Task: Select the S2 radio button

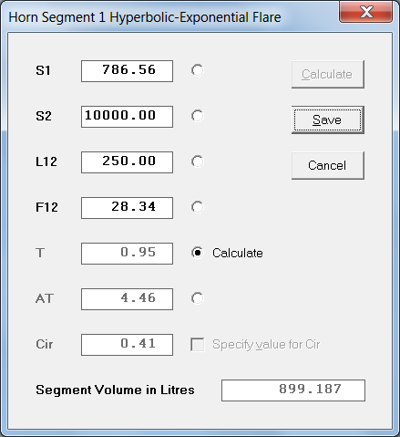Action: click(198, 116)
